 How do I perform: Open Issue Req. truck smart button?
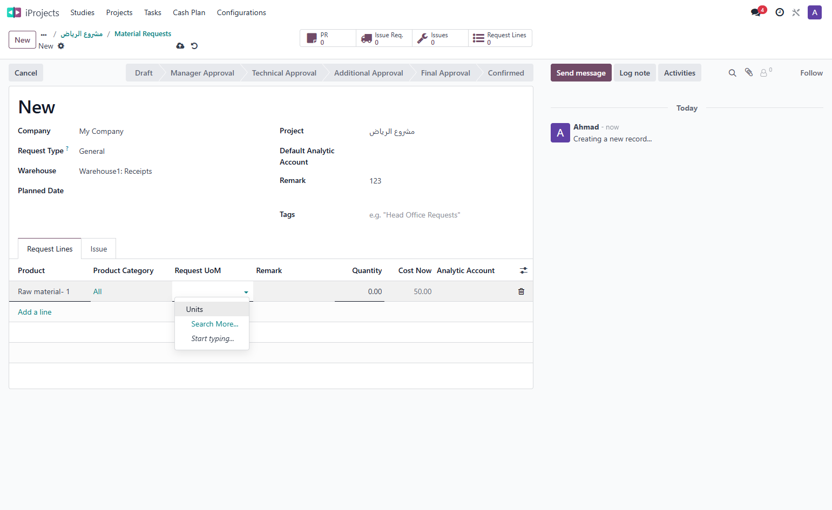[x=384, y=38]
